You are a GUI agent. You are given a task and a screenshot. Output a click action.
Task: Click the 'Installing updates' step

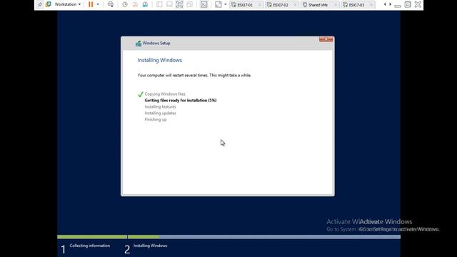point(160,113)
